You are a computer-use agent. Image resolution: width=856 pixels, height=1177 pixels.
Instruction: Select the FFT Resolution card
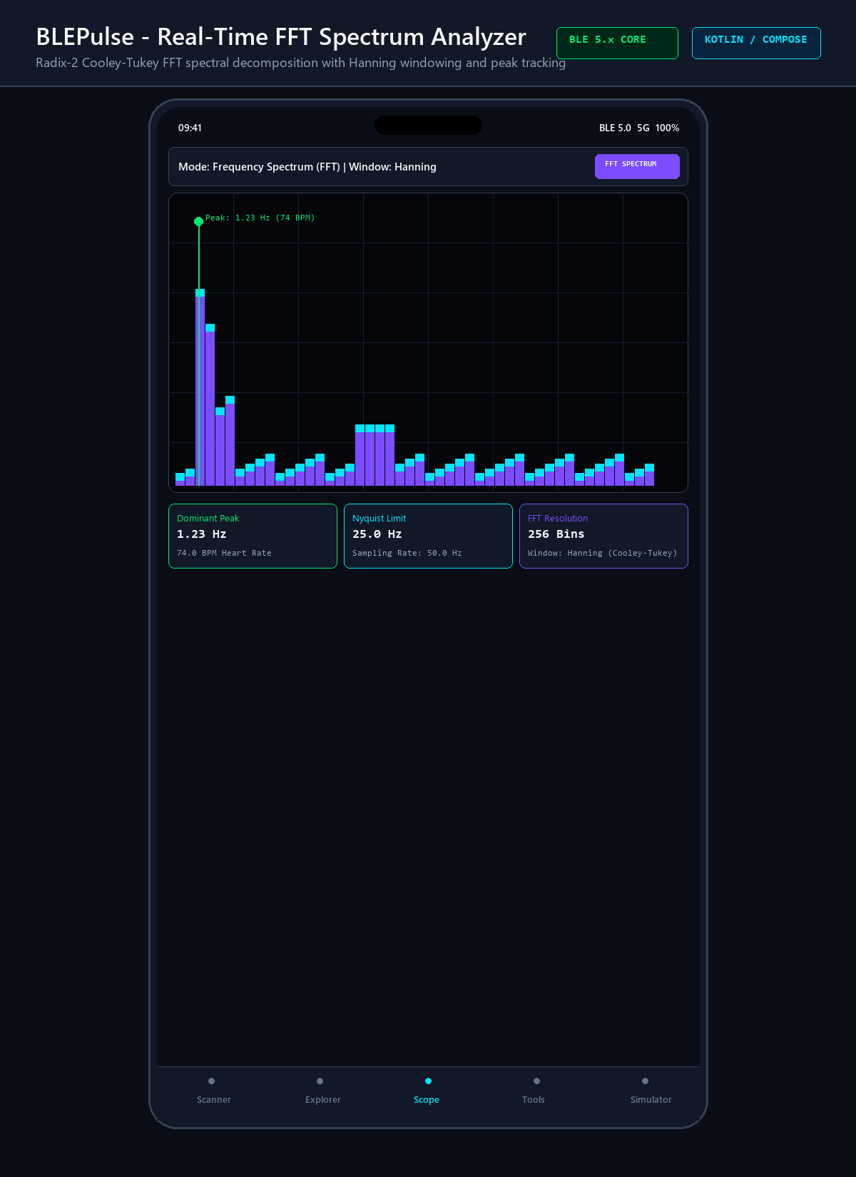coord(603,536)
